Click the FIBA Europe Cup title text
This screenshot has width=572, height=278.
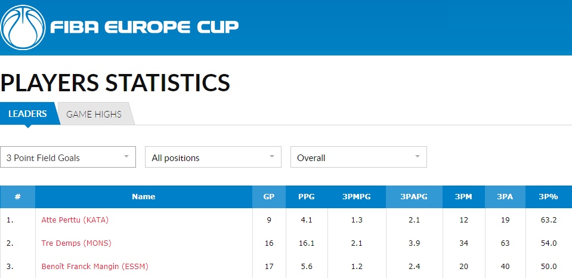[x=144, y=27]
